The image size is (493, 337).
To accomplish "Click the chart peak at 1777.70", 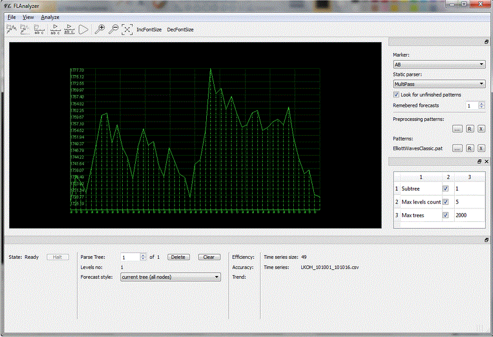I will click(x=211, y=69).
